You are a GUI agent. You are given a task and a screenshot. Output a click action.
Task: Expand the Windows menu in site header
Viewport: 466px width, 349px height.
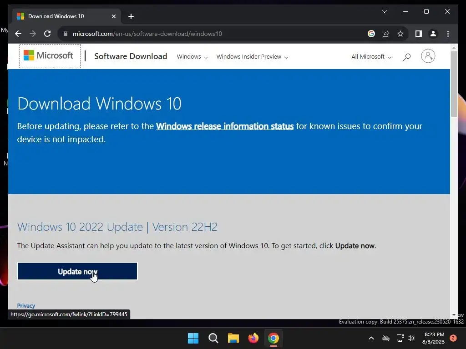coord(192,57)
